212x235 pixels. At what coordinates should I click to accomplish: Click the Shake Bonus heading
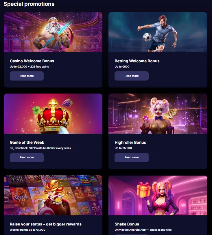127,224
